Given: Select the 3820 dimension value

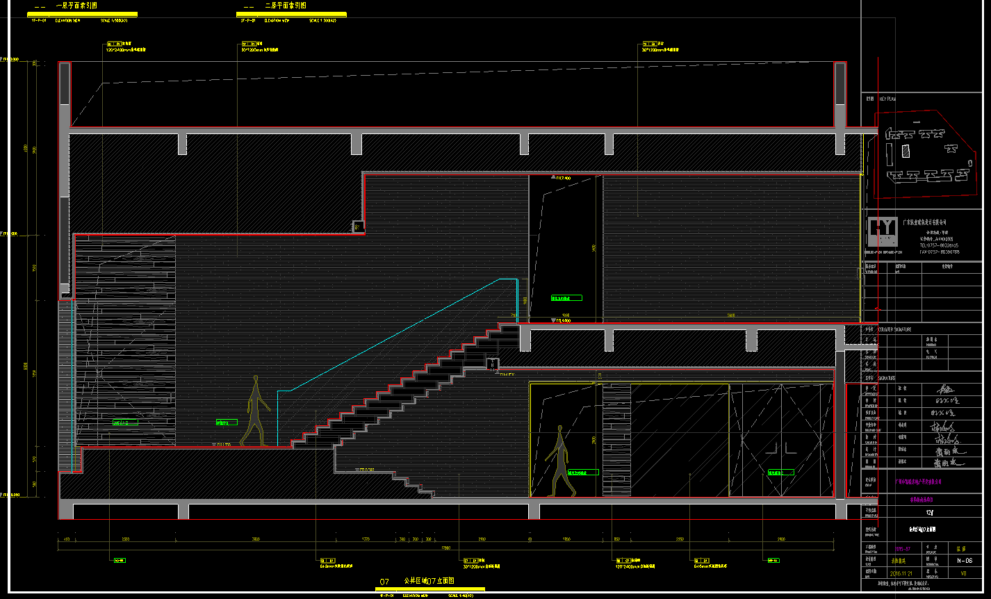Looking at the screenshot, I should pyautogui.click(x=255, y=539).
